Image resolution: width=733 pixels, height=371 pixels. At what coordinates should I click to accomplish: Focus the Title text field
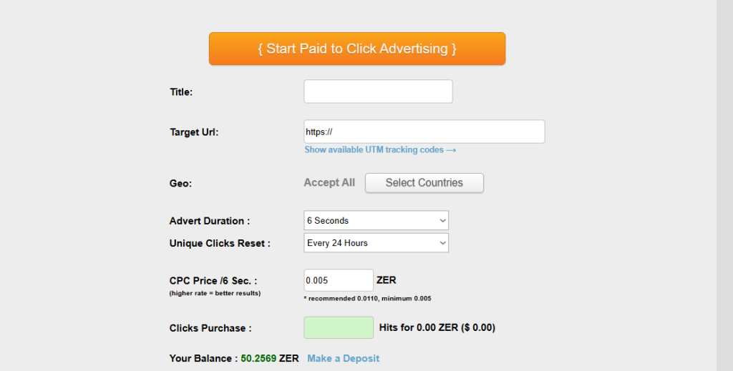coord(378,91)
